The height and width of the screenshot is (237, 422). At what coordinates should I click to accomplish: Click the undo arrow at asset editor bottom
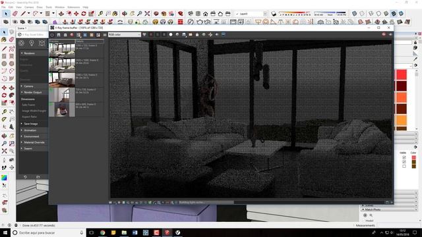pyautogui.click(x=25, y=177)
